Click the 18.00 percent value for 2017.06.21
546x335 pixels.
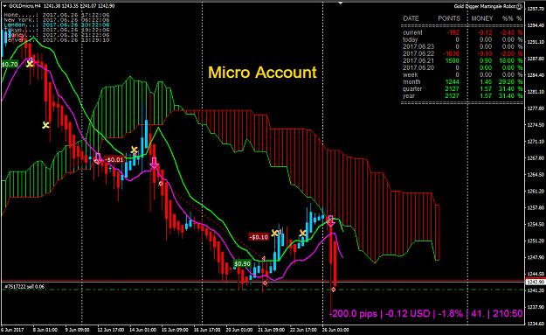pyautogui.click(x=508, y=60)
